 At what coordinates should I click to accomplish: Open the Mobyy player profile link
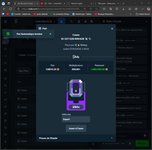84,45
